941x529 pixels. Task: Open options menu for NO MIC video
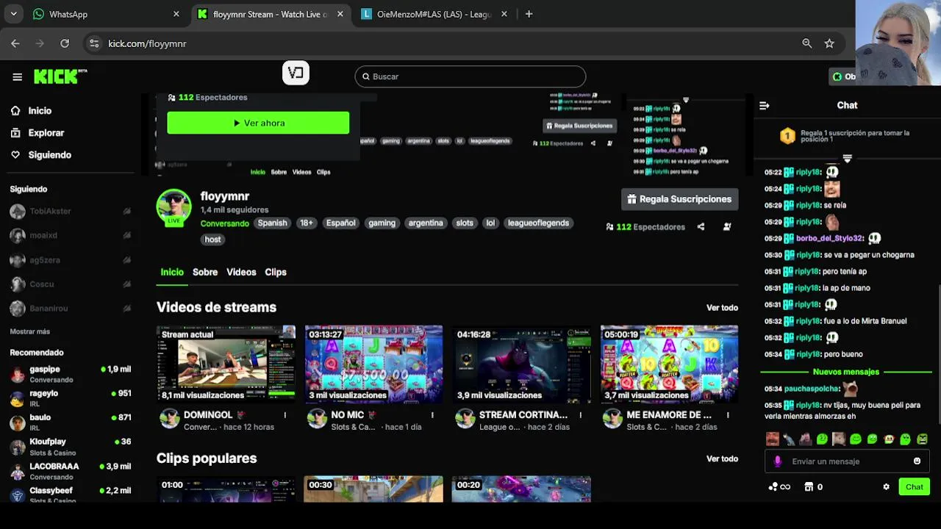point(432,415)
